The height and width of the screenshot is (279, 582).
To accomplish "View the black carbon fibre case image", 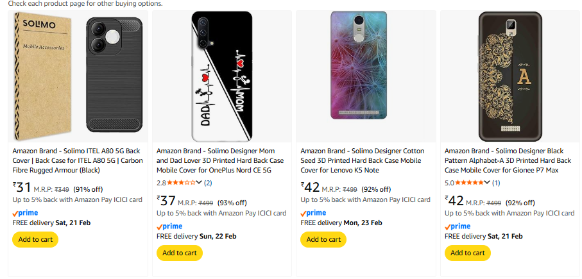I will click(x=116, y=76).
